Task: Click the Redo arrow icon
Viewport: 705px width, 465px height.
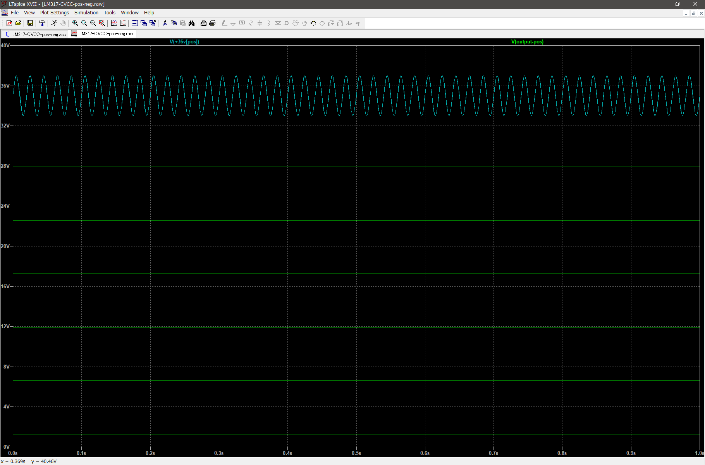Action: pyautogui.click(x=322, y=23)
